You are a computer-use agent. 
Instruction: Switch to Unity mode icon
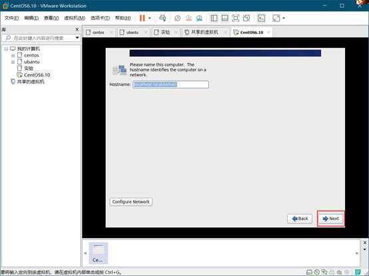pyautogui.click(x=246, y=18)
